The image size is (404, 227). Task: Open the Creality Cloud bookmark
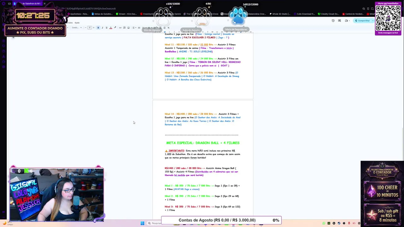pos(328,14)
